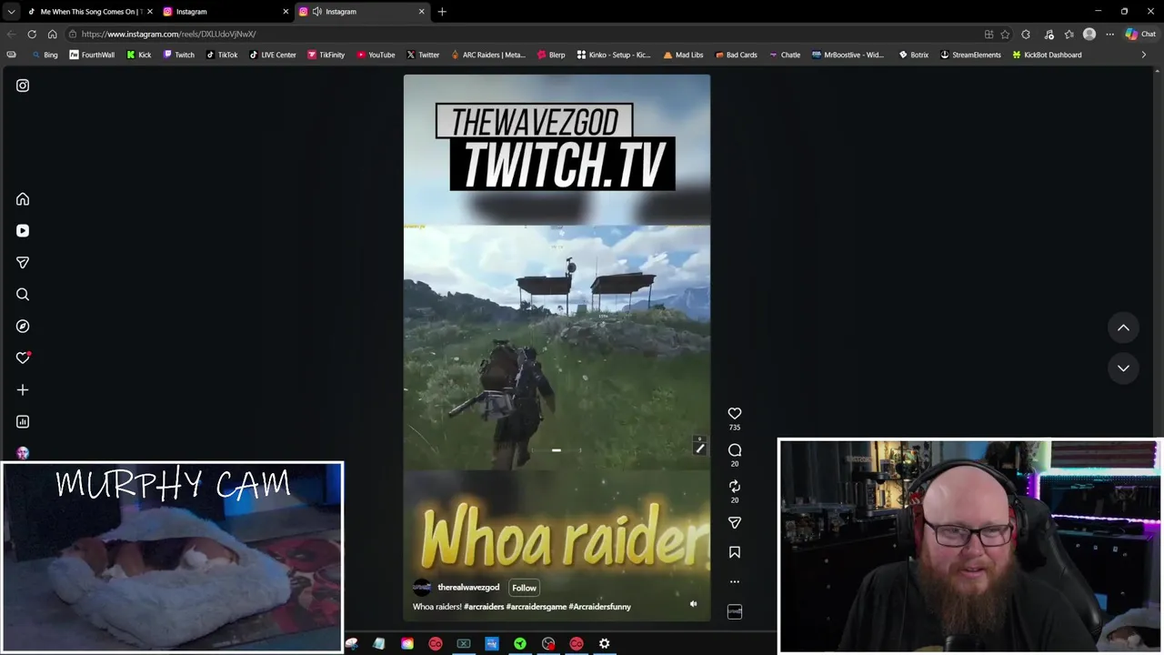Click the #arcraiders hashtag
The width and height of the screenshot is (1164, 655).
[483, 607]
